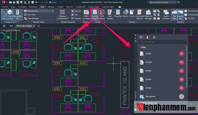Expand the Viewport Tools panel arrow
The image size is (198, 115).
tap(18, 22)
